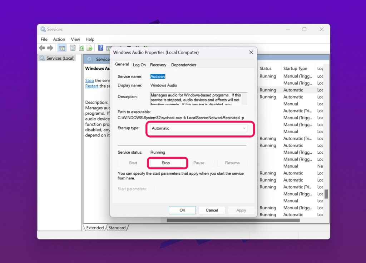Click the vertical scrollbar in services list
The image size is (366, 263).
(x=326, y=194)
